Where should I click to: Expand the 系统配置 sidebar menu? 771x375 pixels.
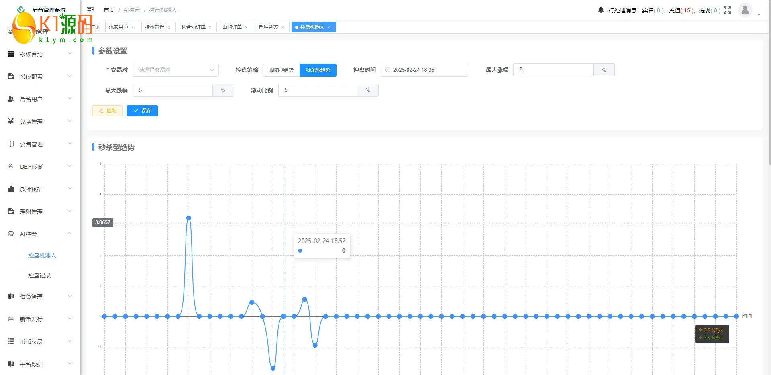(x=40, y=76)
